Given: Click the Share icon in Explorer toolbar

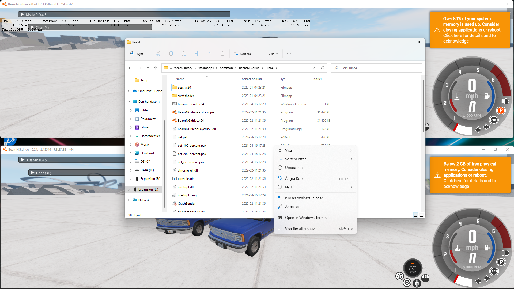Looking at the screenshot, I should point(210,54).
